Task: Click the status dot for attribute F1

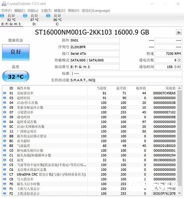Action: [5, 189]
